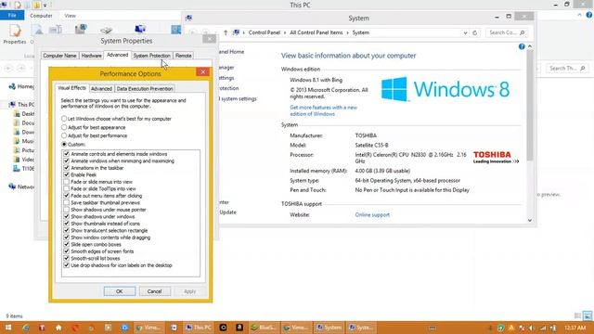Switch to System taskbar button
The height and width of the screenshot is (334, 594).
(329, 328)
